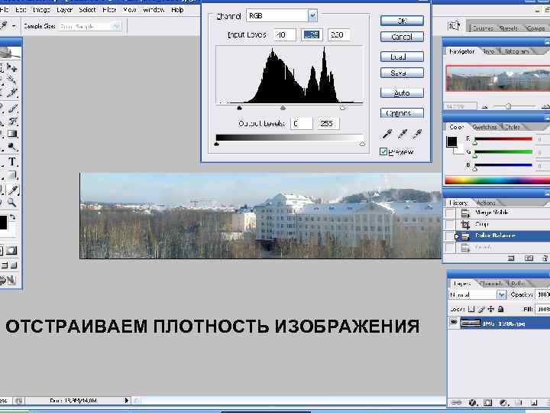The width and height of the screenshot is (550, 413).
Task: Click the Navigator panorama thumbnail
Action: coord(498,78)
